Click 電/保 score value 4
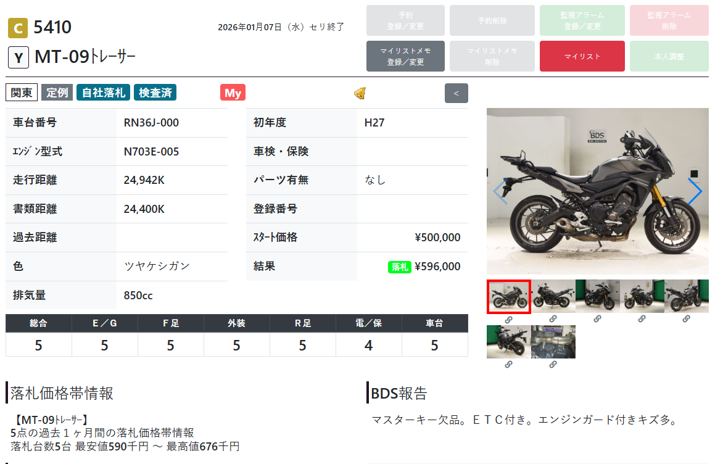Screen dimensions: 723x464 [x=368, y=346]
